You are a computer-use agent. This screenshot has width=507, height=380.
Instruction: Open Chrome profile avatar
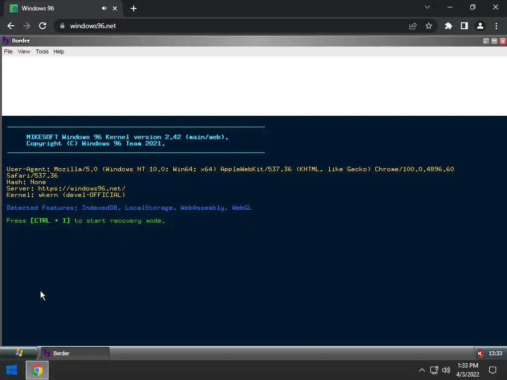(480, 26)
